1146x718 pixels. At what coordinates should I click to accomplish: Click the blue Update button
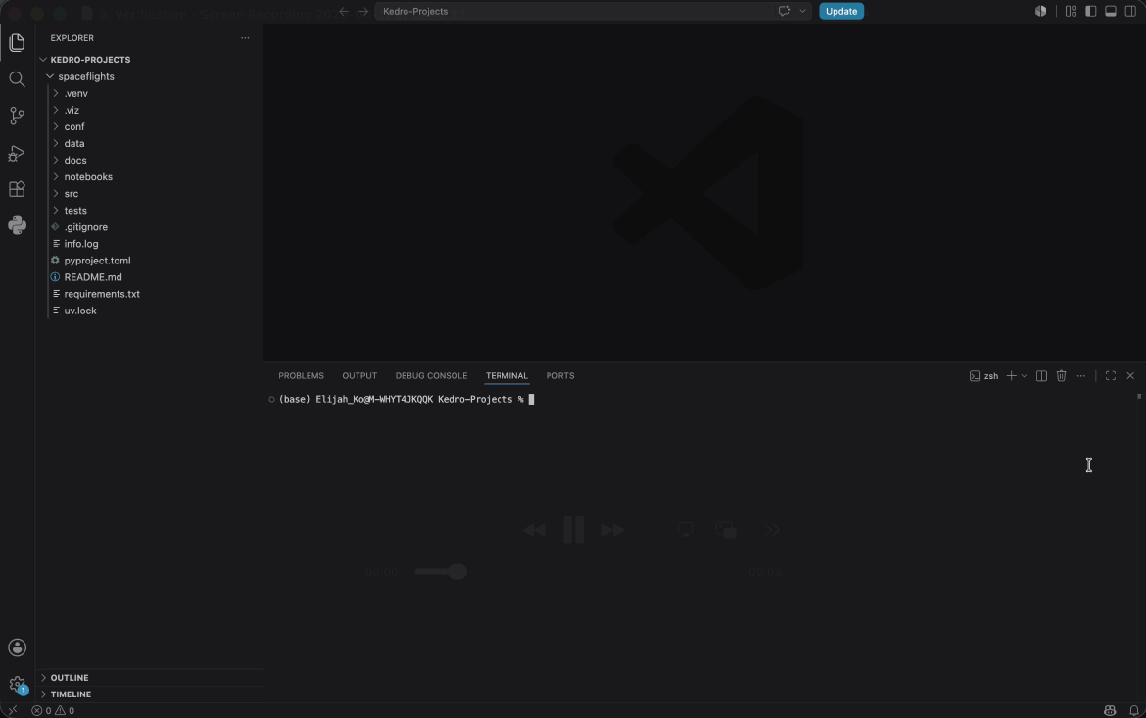click(841, 11)
